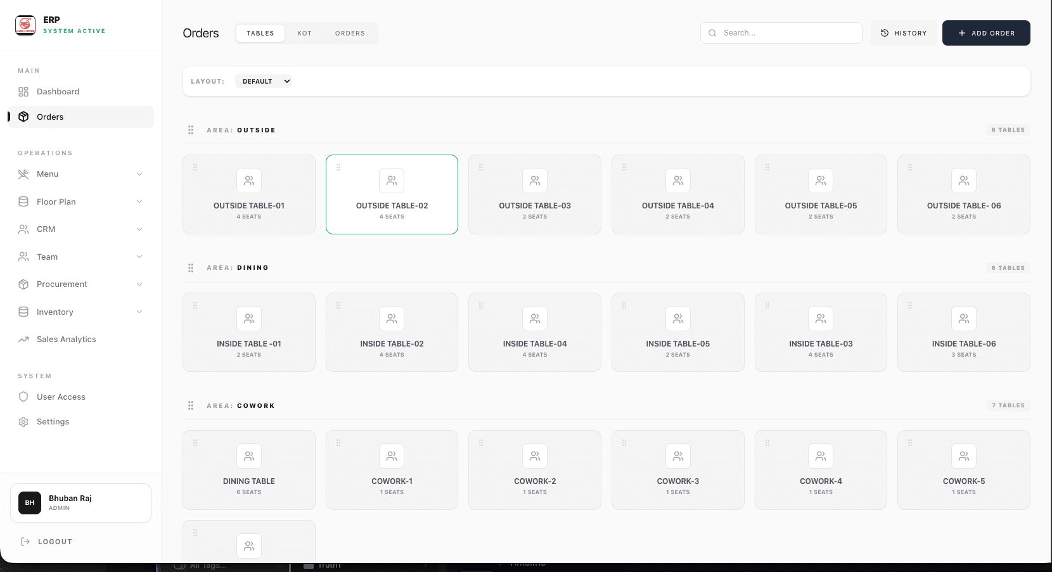The width and height of the screenshot is (1052, 572).
Task: Click seats icon on COWORK-4
Action: pos(821,456)
